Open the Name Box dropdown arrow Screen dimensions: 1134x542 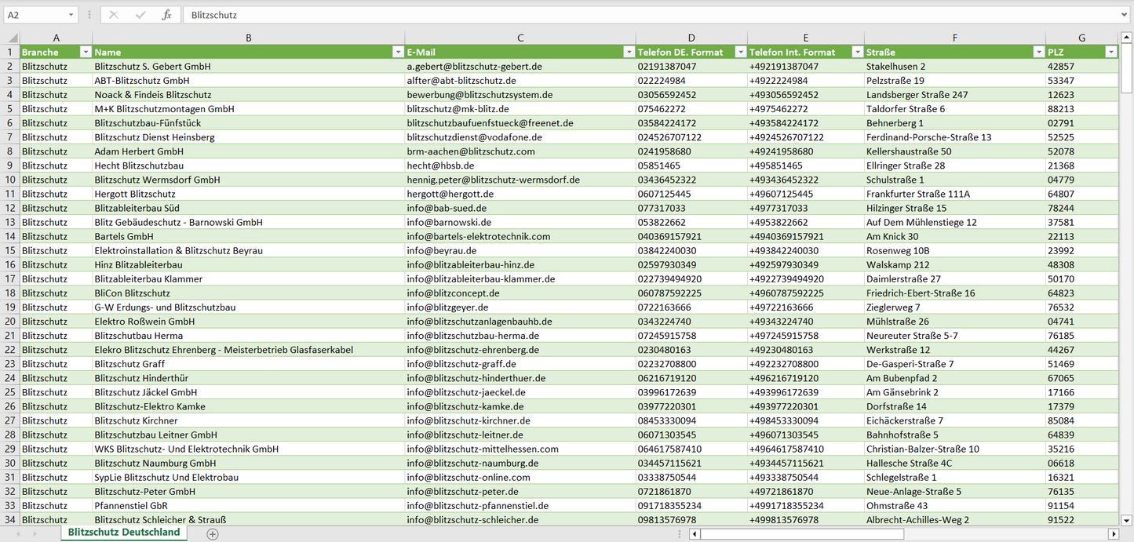pyautogui.click(x=71, y=15)
